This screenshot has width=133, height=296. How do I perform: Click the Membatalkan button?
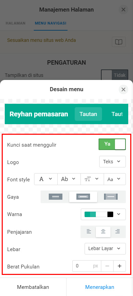(33, 287)
